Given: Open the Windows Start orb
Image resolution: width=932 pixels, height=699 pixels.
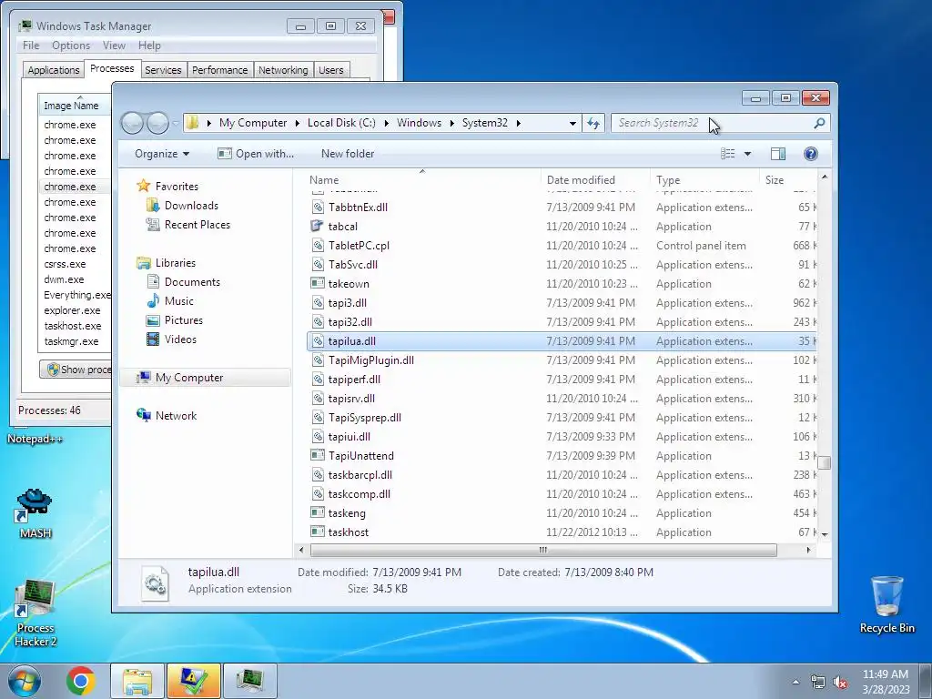Looking at the screenshot, I should (24, 681).
